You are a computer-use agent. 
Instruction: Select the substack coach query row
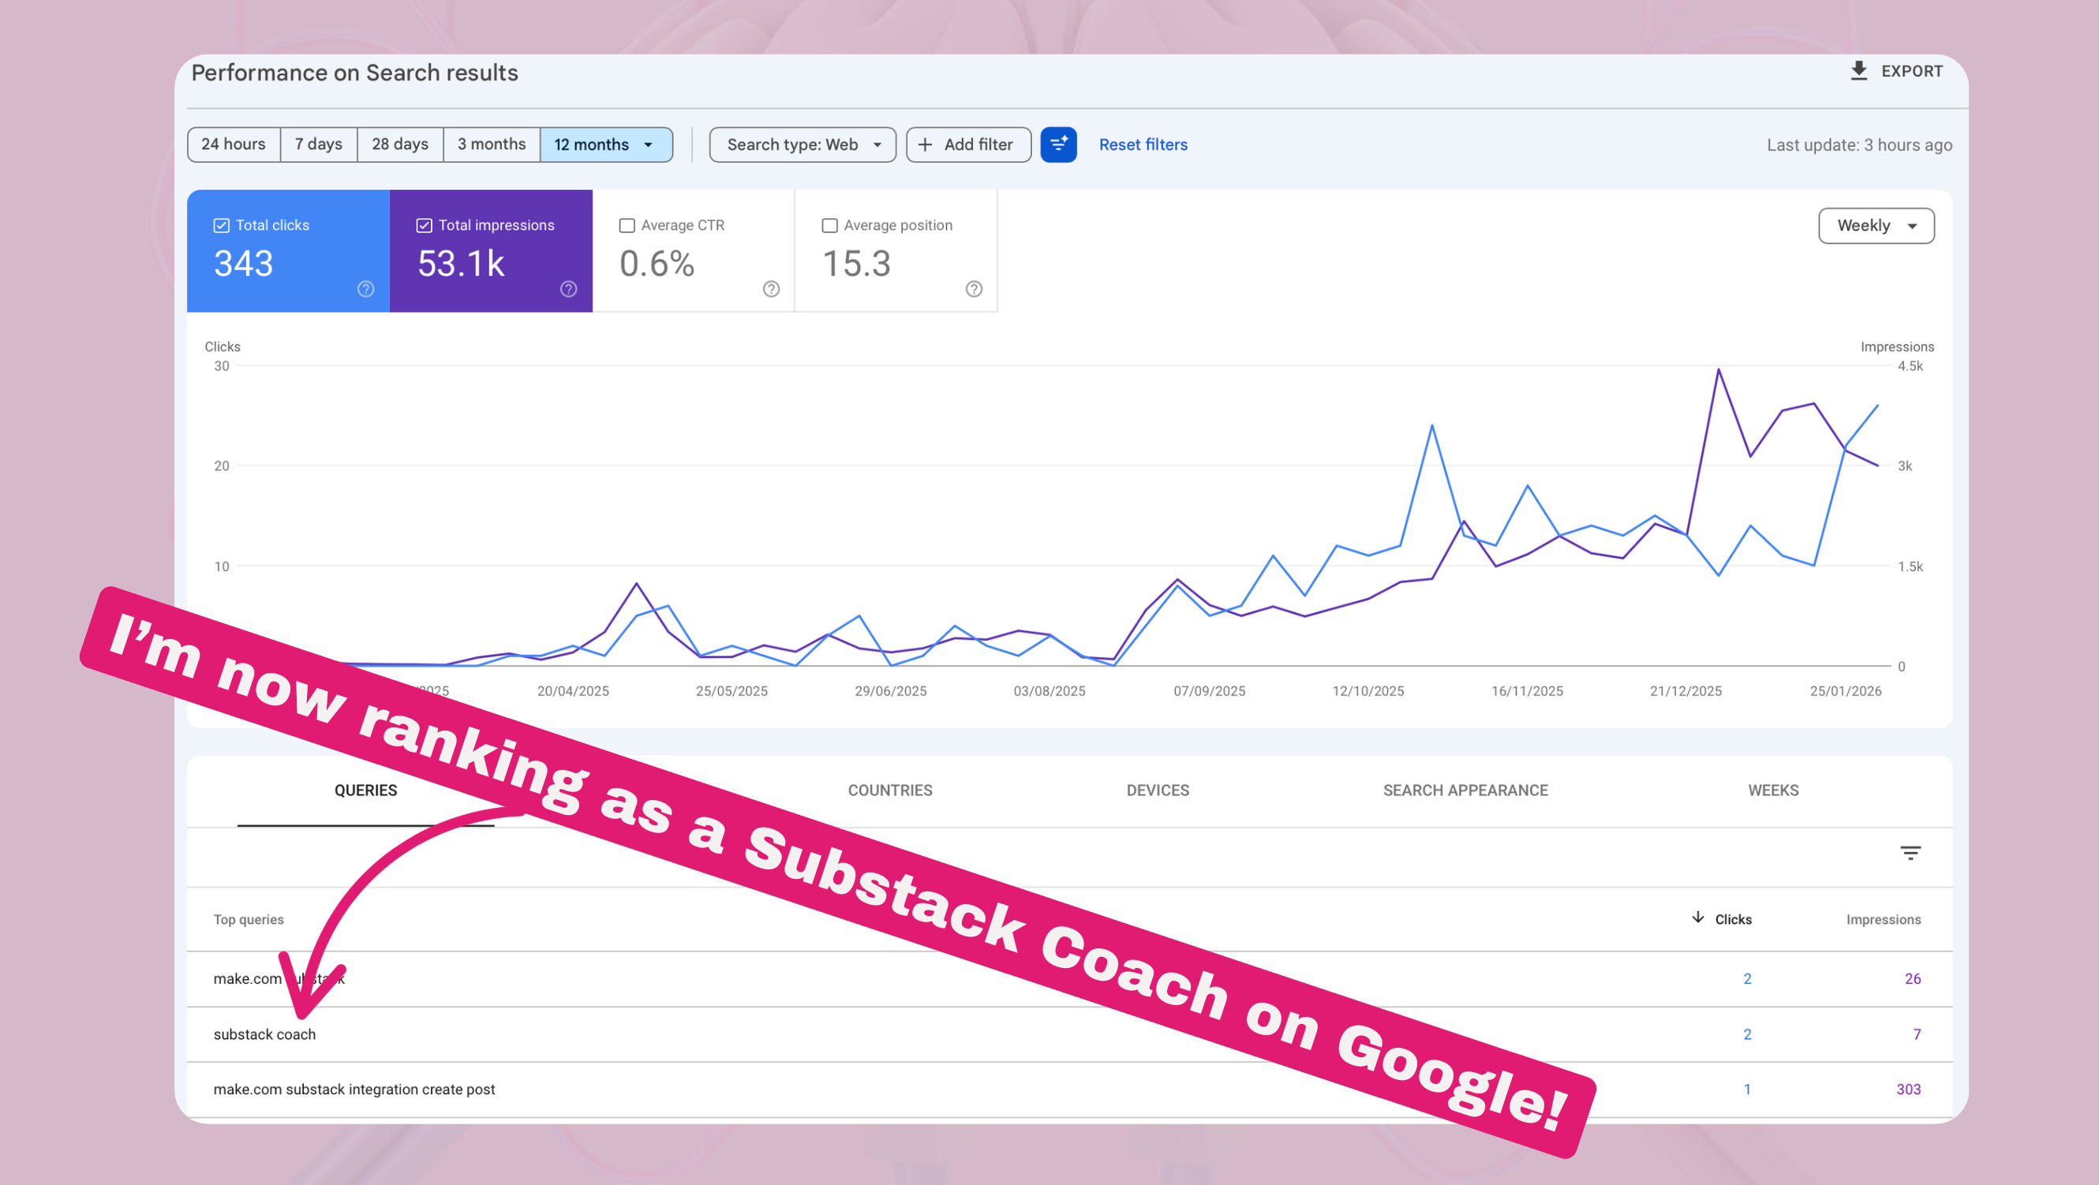tap(265, 1034)
